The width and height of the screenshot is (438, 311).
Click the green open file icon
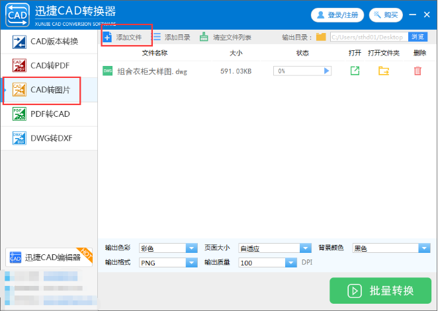click(355, 71)
